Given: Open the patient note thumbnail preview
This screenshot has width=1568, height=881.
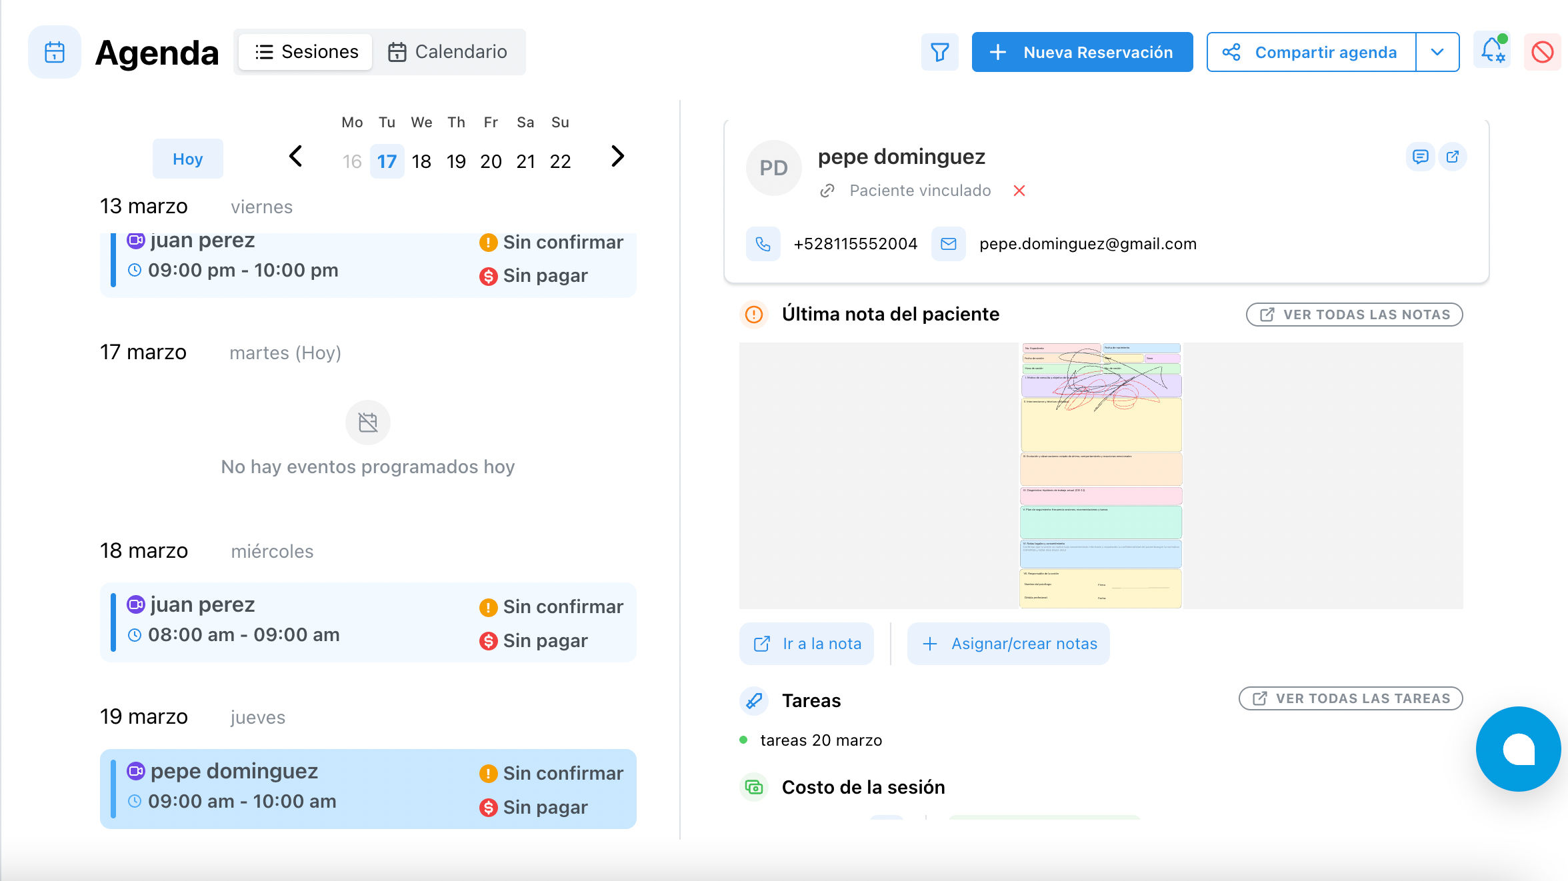Looking at the screenshot, I should (x=1101, y=475).
